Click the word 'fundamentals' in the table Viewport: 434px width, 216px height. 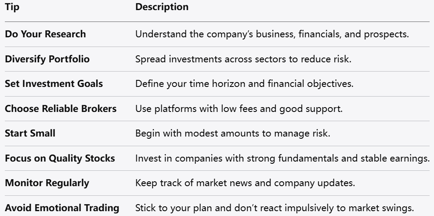(x=308, y=158)
